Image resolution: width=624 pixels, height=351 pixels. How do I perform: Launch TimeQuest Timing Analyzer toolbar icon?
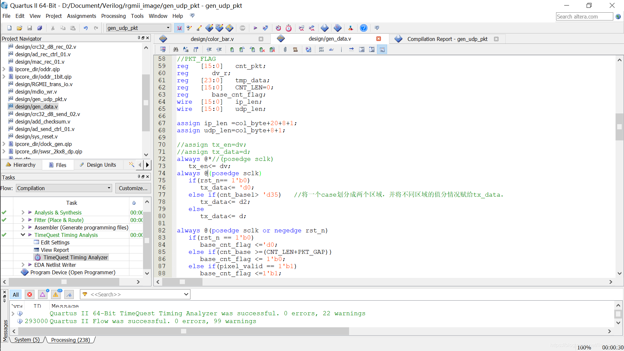[x=289, y=28]
